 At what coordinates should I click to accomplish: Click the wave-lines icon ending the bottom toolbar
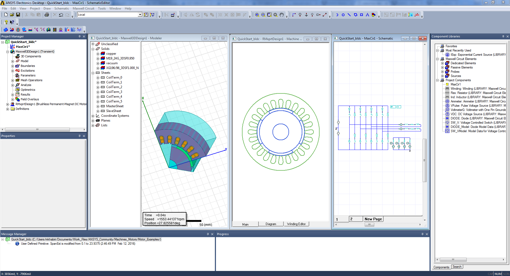click(x=79, y=30)
